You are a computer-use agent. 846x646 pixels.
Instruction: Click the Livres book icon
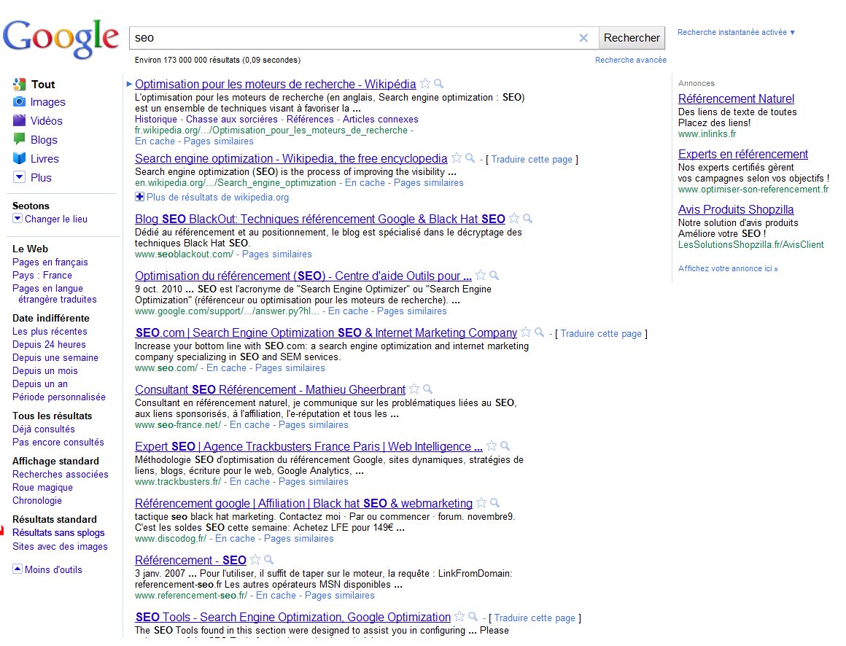coord(20,158)
